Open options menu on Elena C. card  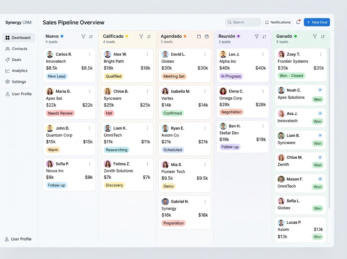click(263, 91)
